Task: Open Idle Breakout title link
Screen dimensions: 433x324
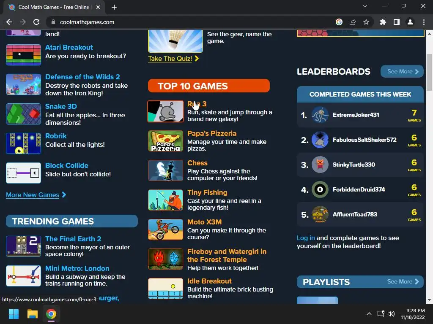Action: tap(209, 281)
